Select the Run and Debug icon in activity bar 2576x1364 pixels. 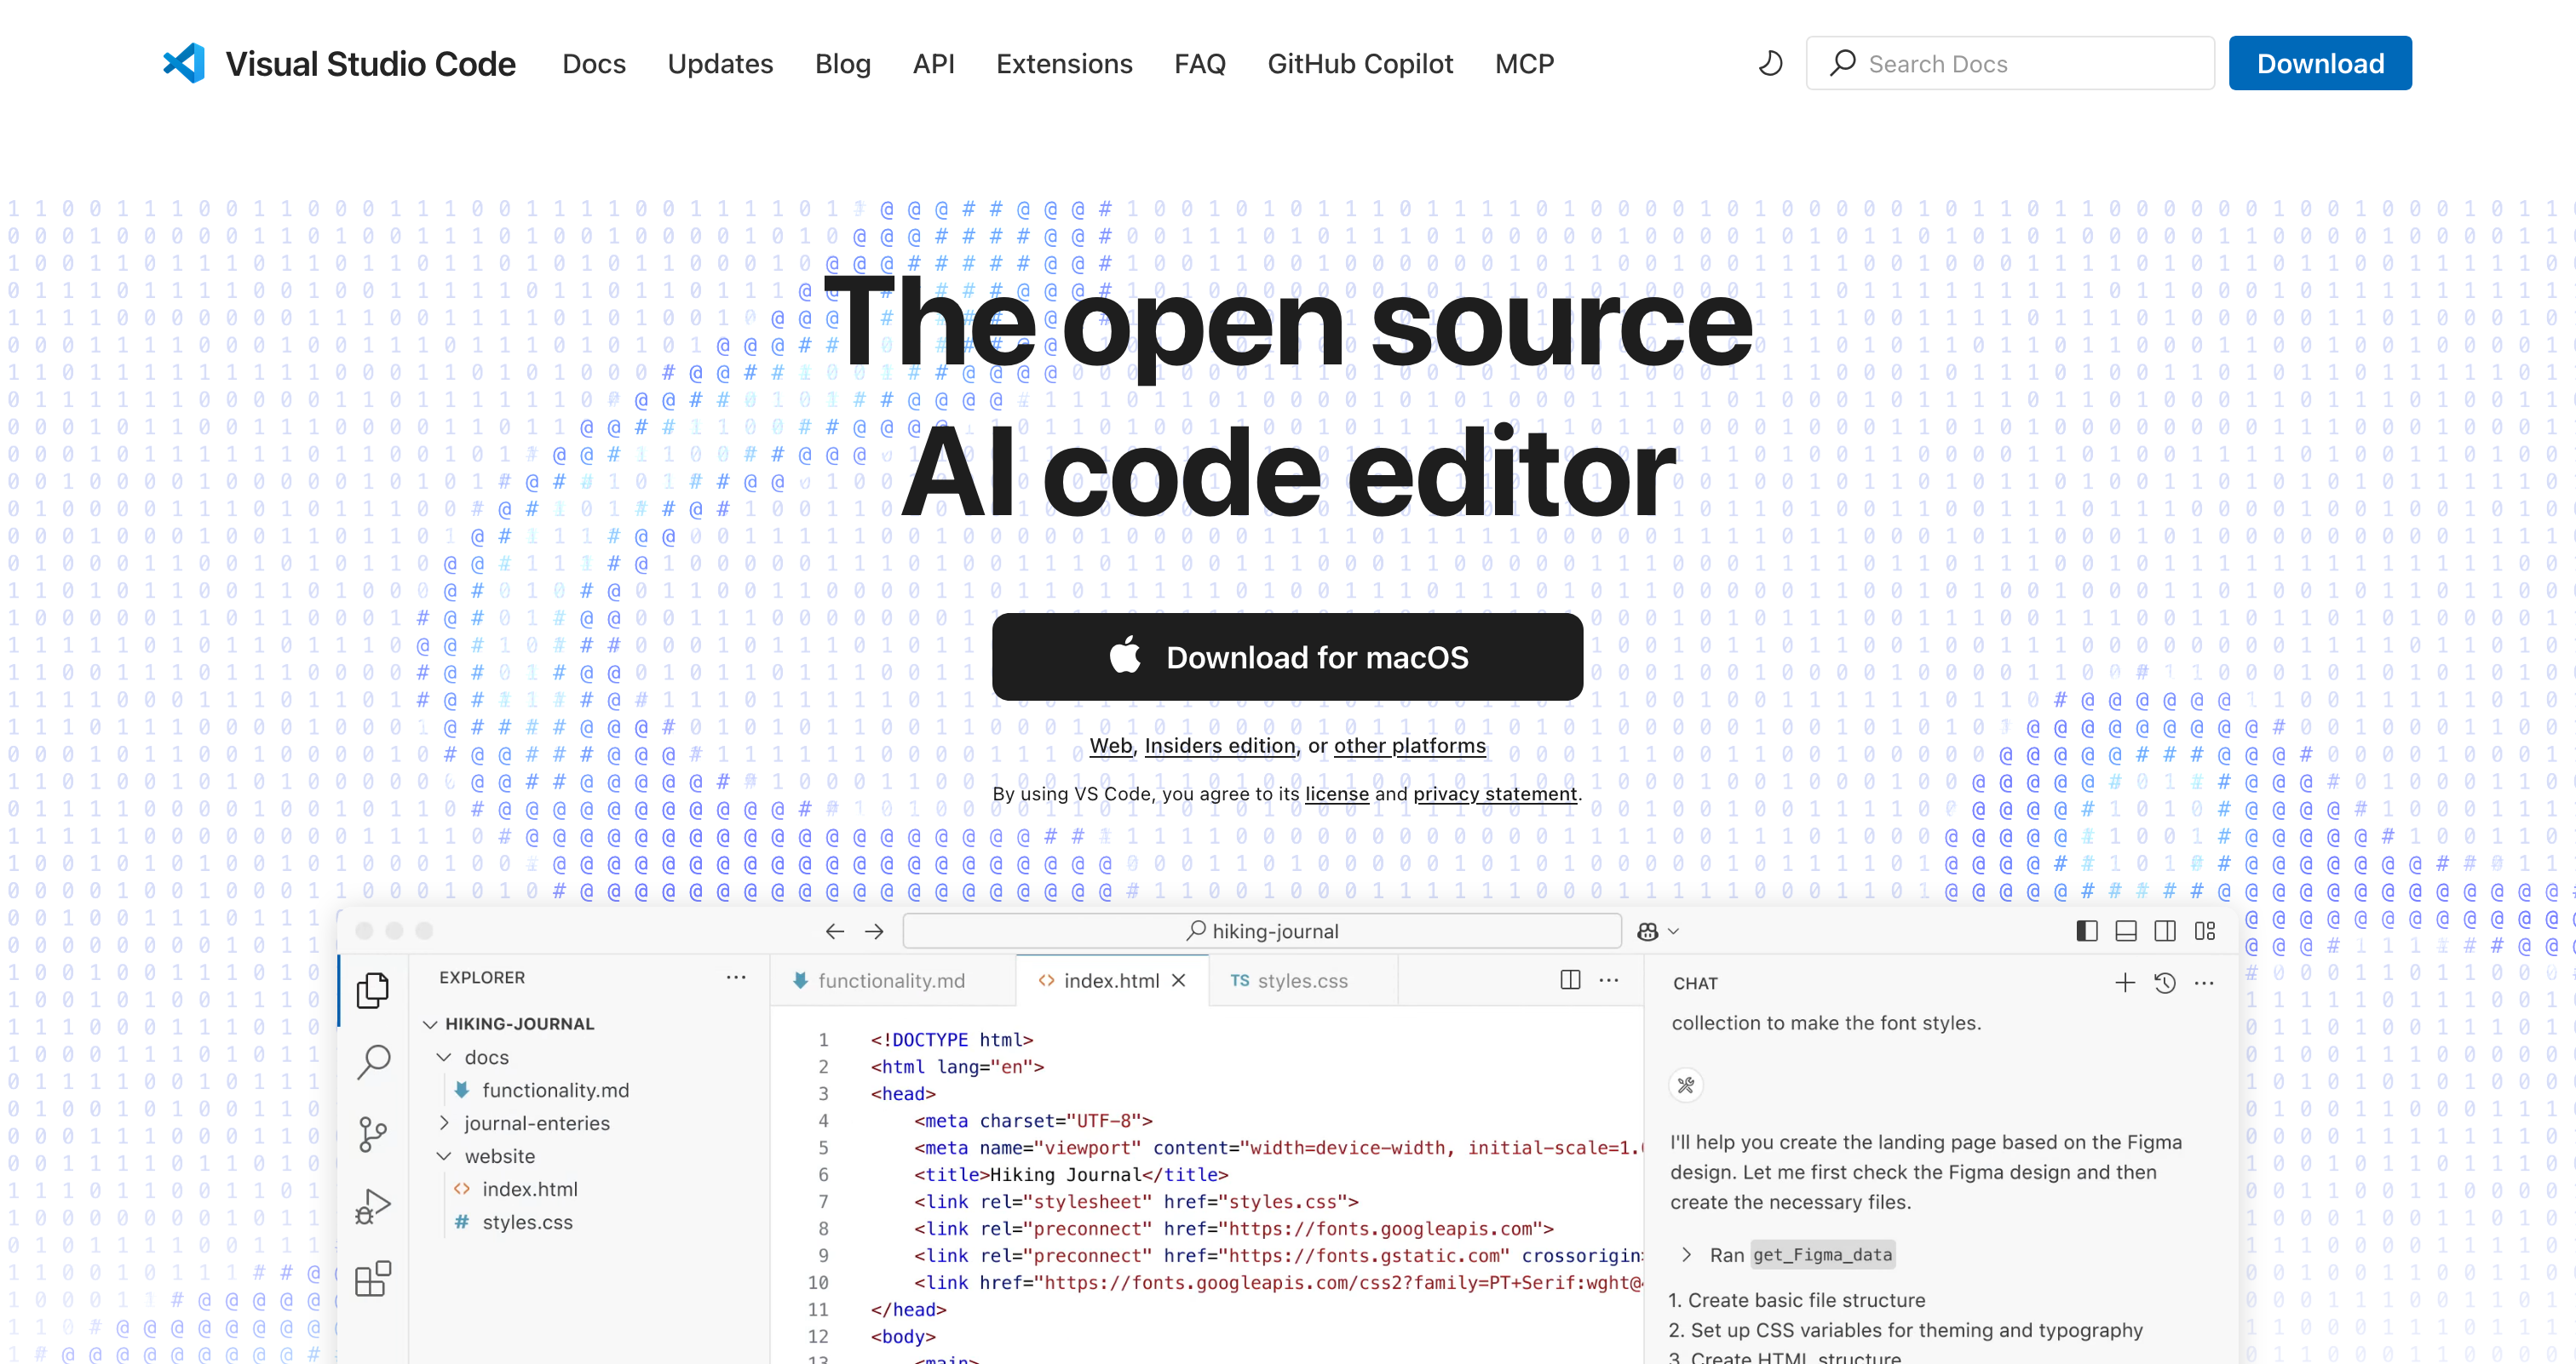373,1206
